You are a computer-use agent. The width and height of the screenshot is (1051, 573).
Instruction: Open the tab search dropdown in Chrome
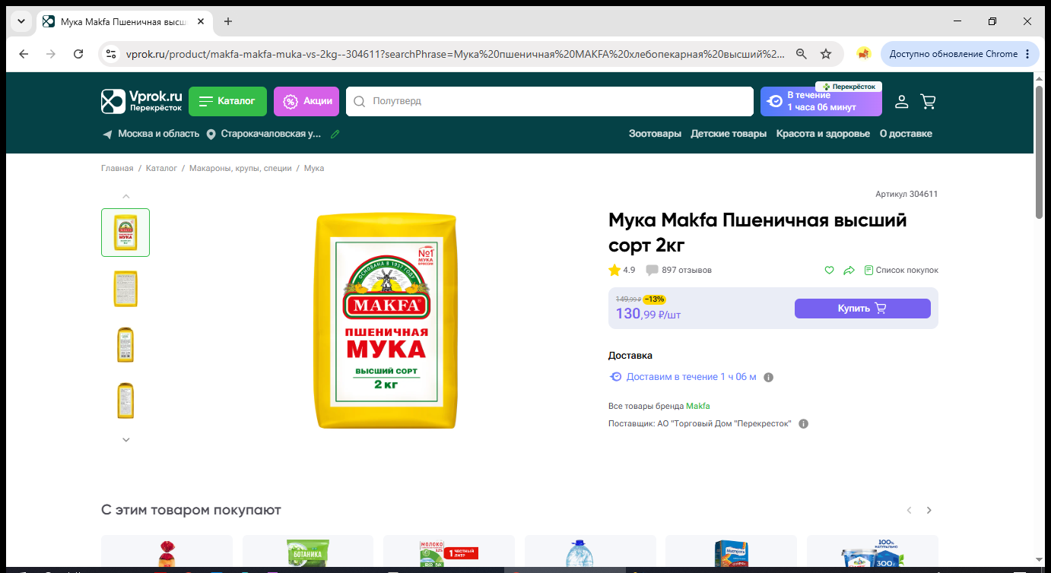tap(21, 21)
